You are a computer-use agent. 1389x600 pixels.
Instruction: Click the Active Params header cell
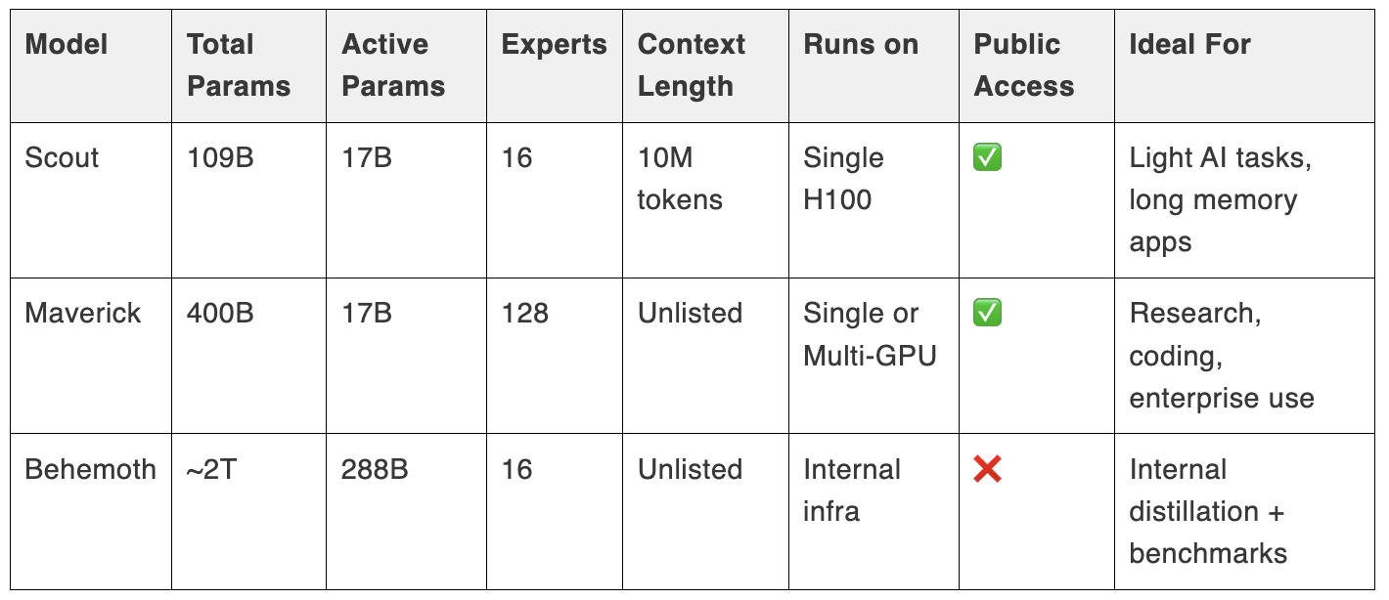pos(407,65)
